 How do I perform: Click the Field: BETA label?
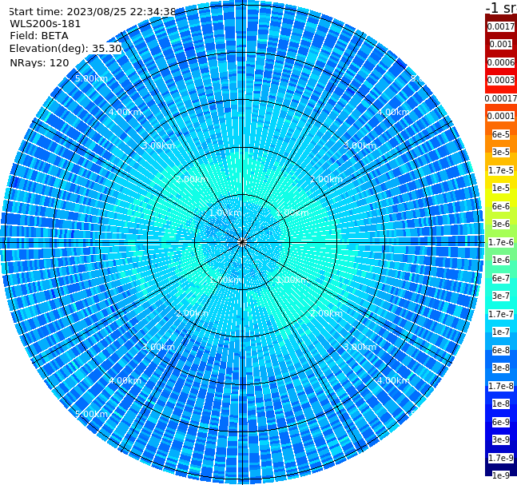click(x=39, y=36)
